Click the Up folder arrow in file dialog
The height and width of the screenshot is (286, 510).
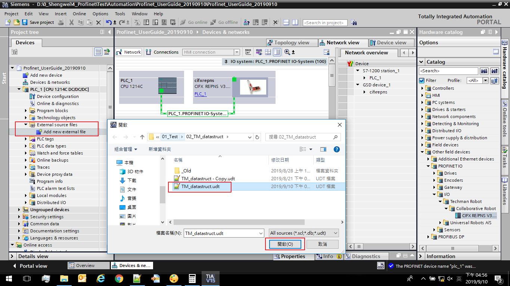point(142,137)
